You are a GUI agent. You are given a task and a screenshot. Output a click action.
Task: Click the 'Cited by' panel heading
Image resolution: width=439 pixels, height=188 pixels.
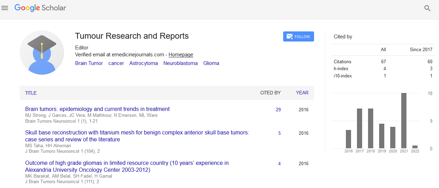(x=343, y=37)
